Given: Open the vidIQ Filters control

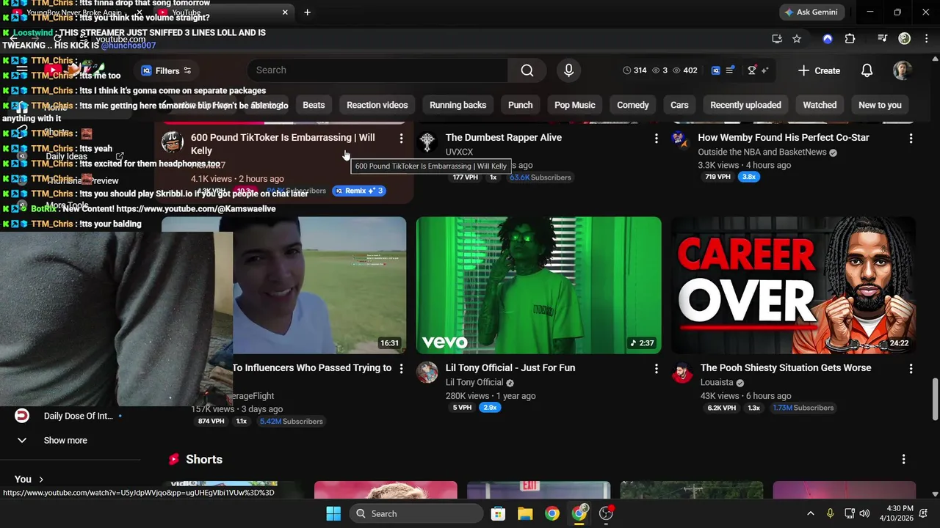Looking at the screenshot, I should [166, 70].
